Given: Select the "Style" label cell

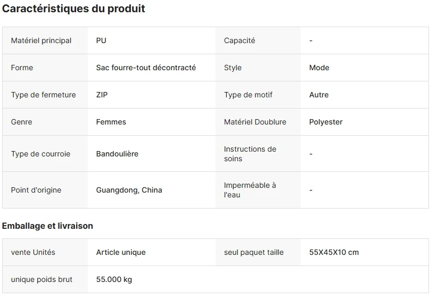Looking at the screenshot, I should point(233,68).
